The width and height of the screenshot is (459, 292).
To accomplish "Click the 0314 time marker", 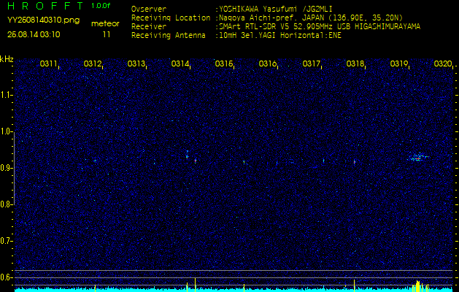I will point(180,64).
